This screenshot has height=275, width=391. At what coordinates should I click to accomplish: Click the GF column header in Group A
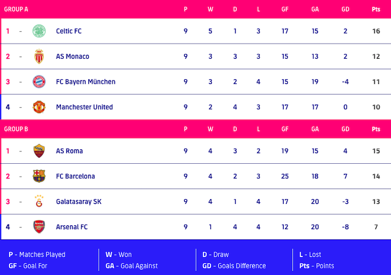tap(285, 9)
